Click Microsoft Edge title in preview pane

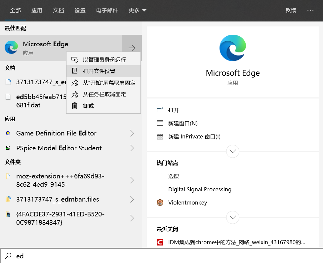(233, 73)
